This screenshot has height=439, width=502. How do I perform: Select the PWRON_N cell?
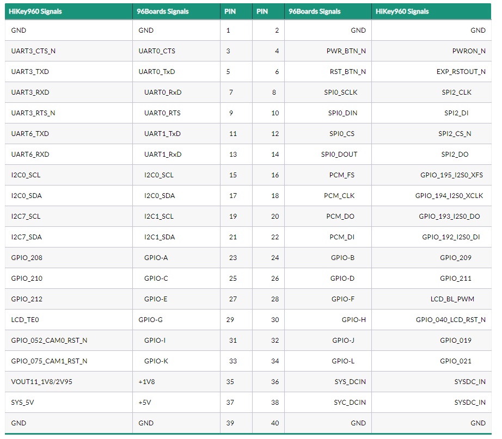pos(431,51)
